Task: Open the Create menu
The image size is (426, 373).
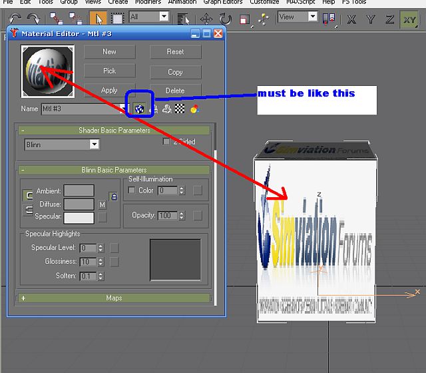Action: [118, 2]
